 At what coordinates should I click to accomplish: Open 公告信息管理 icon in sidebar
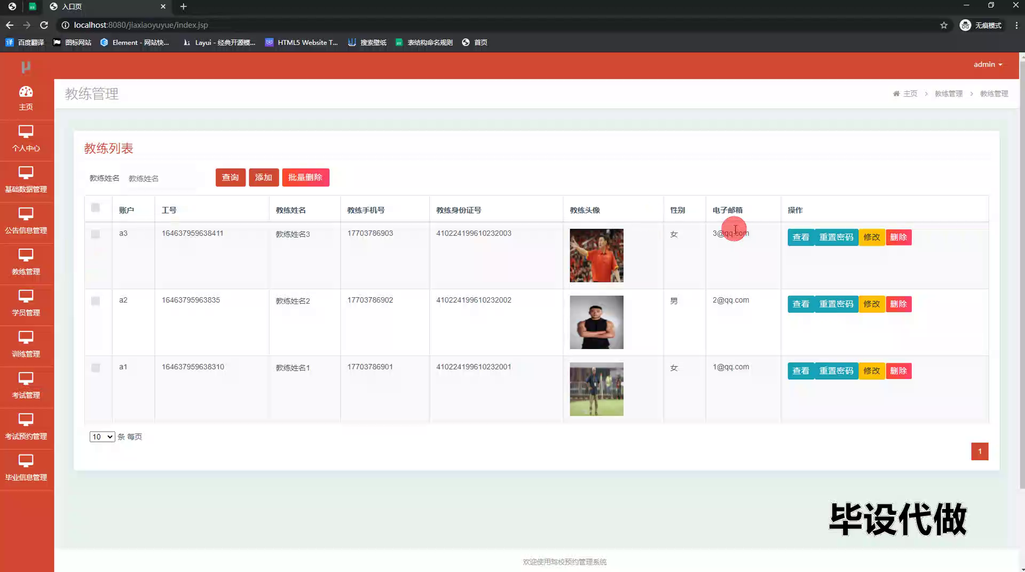point(26,214)
